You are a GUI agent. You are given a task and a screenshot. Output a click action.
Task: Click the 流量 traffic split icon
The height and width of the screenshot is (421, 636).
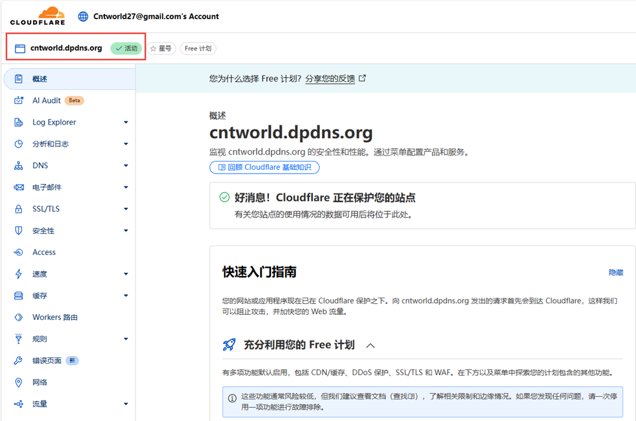[x=18, y=404]
